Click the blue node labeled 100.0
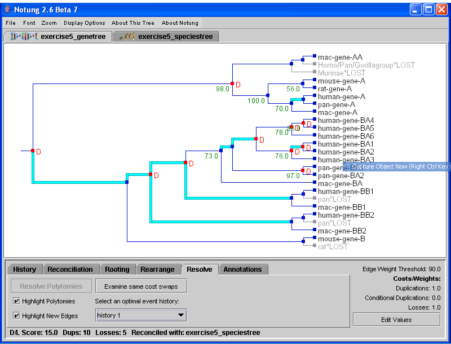 coord(268,96)
